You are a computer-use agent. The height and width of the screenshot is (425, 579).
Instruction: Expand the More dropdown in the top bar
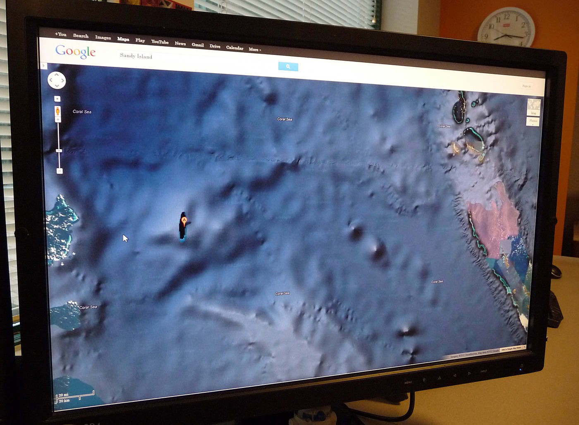[x=255, y=49]
